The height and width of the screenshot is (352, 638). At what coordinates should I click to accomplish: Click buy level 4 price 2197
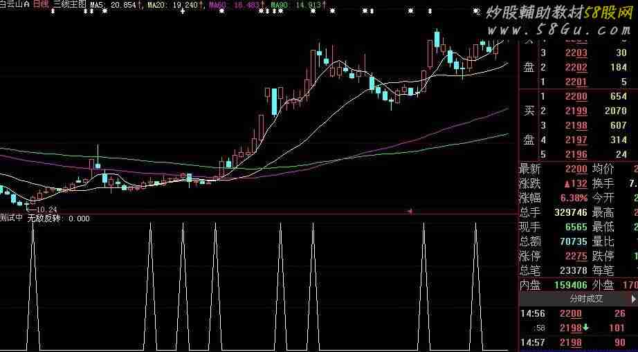576,140
